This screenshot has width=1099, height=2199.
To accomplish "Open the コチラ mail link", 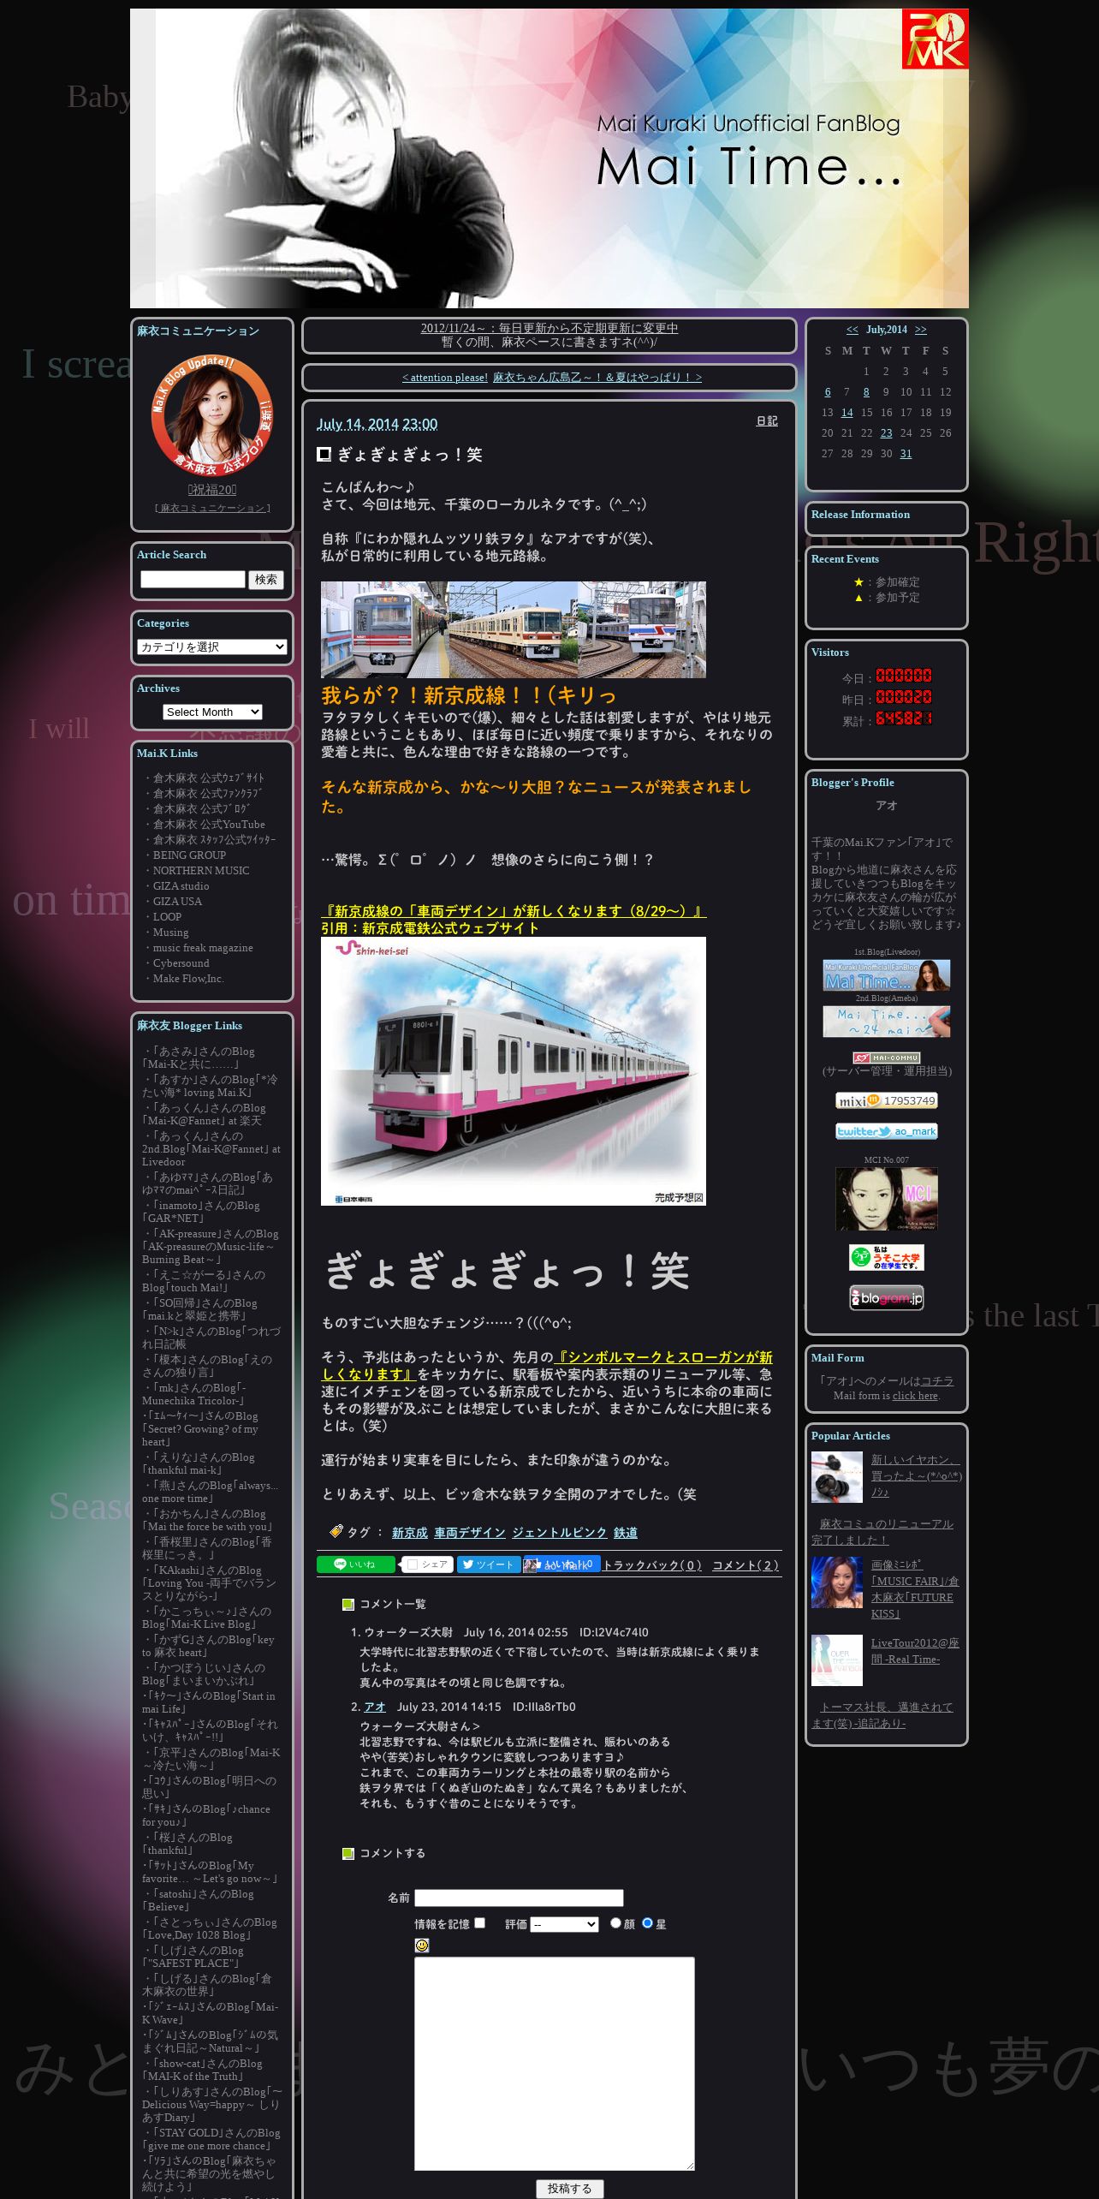I will point(937,1381).
